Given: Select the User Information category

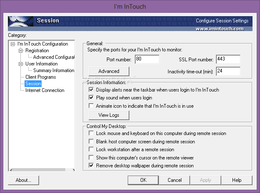Looking at the screenshot, I should coord(42,64).
